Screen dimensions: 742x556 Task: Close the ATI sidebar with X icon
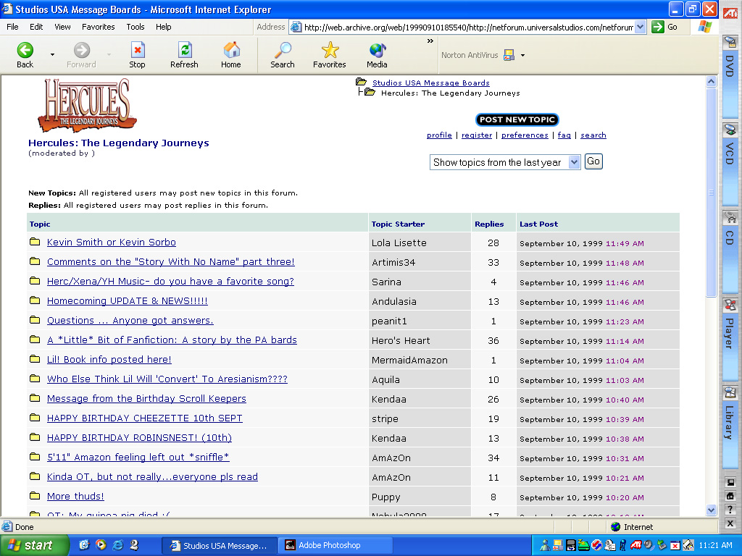pyautogui.click(x=730, y=523)
